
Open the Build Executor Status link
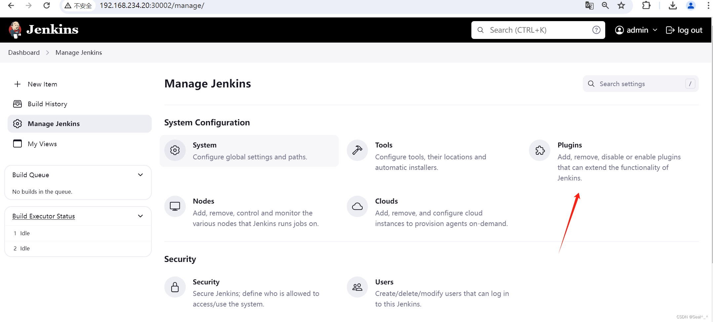click(44, 216)
